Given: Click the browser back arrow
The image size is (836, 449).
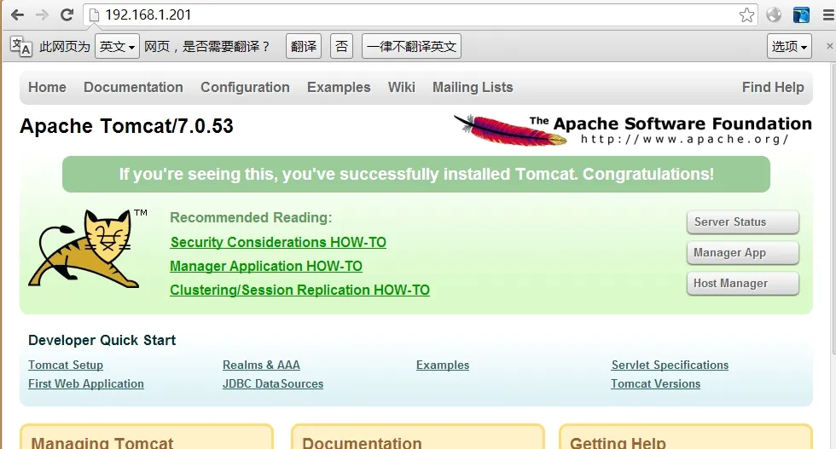Looking at the screenshot, I should [x=18, y=15].
